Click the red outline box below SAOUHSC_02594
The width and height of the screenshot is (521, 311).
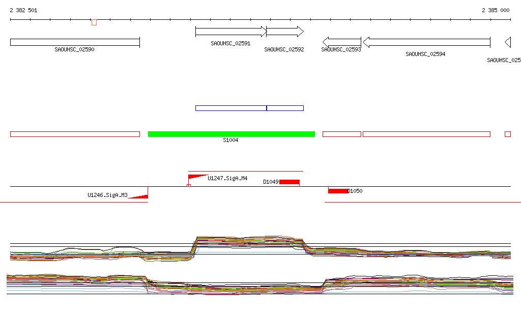click(427, 134)
